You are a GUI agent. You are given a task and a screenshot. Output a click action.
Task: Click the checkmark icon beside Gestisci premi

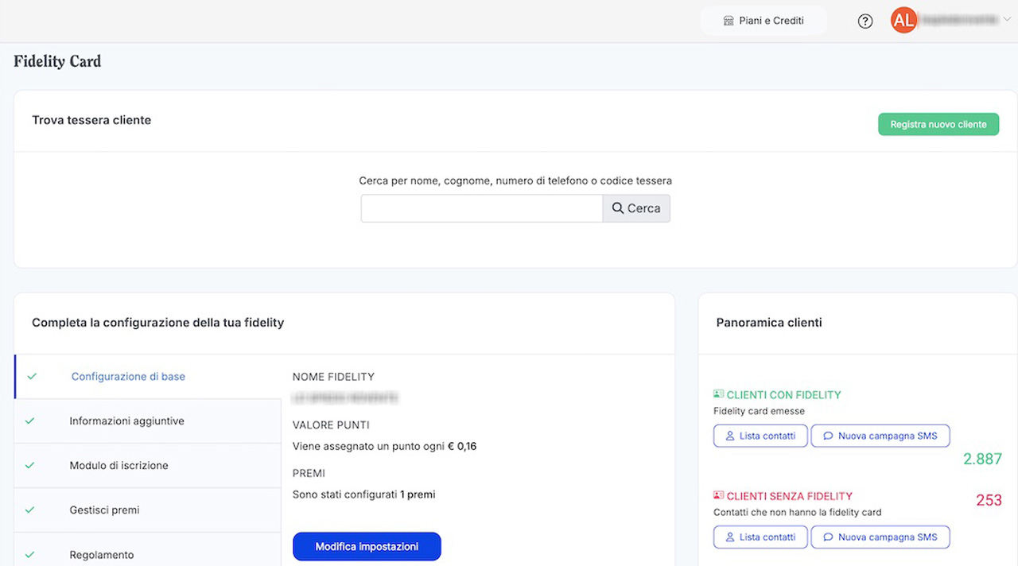30,510
